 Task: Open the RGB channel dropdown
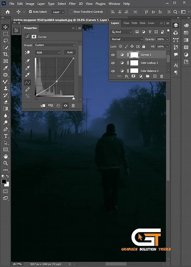tap(48, 52)
